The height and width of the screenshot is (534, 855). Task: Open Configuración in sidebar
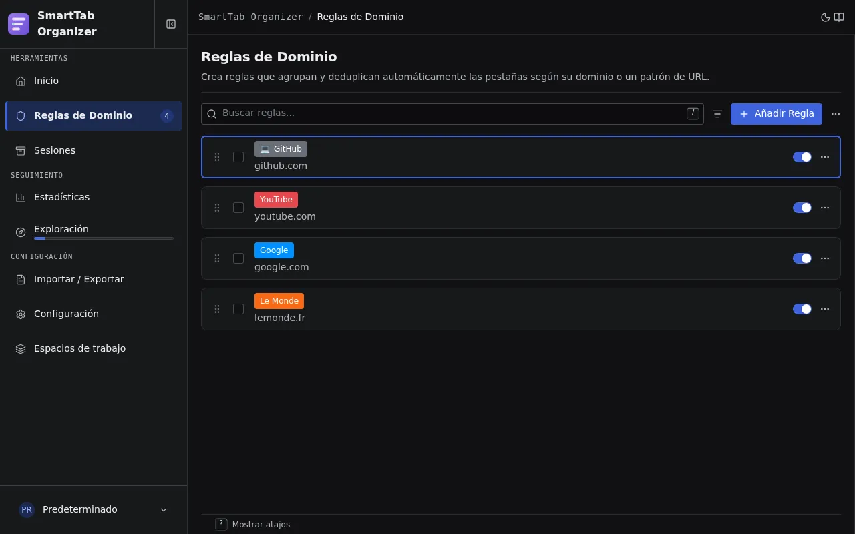(94, 314)
